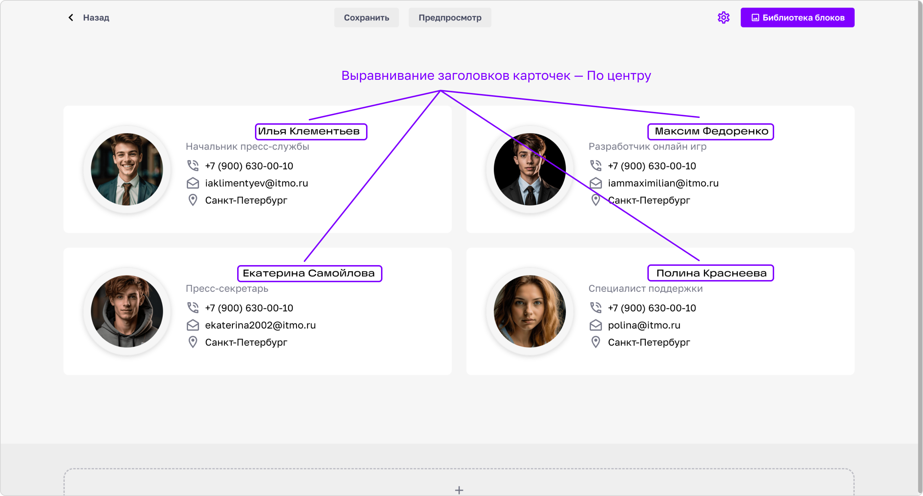This screenshot has height=496, width=923.
Task: Add a new block with the plus icon
Action: [x=459, y=490]
